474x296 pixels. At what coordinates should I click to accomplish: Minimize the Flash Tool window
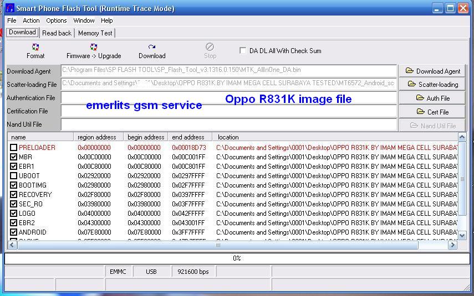click(437, 8)
